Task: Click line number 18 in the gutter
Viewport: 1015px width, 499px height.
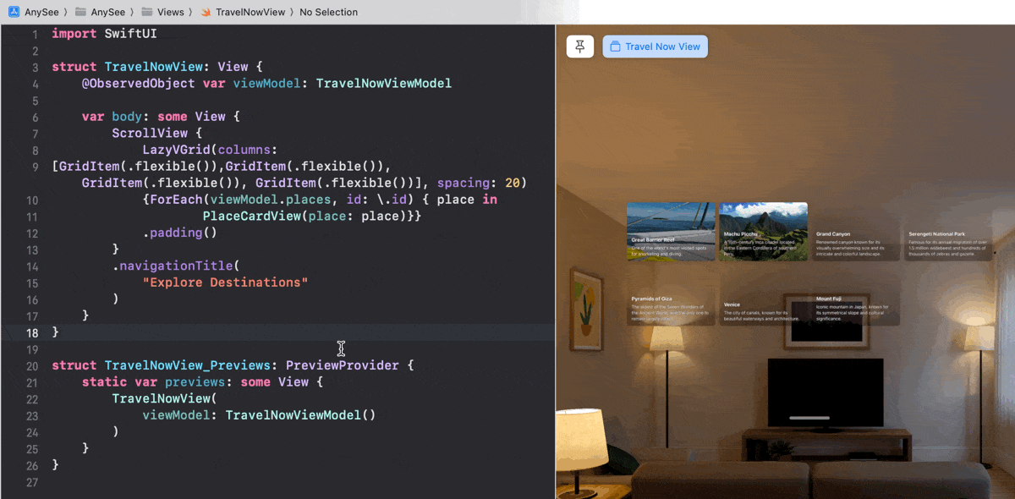Action: pos(32,332)
